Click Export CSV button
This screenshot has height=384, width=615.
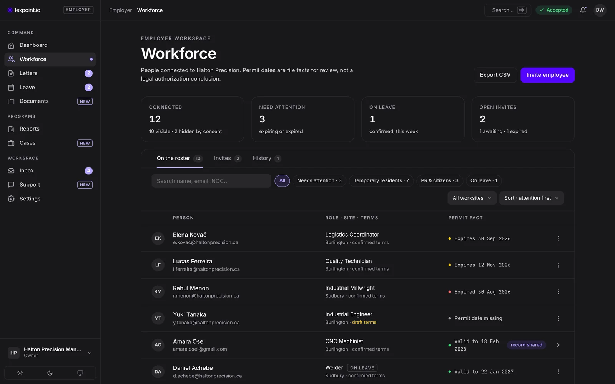click(495, 75)
